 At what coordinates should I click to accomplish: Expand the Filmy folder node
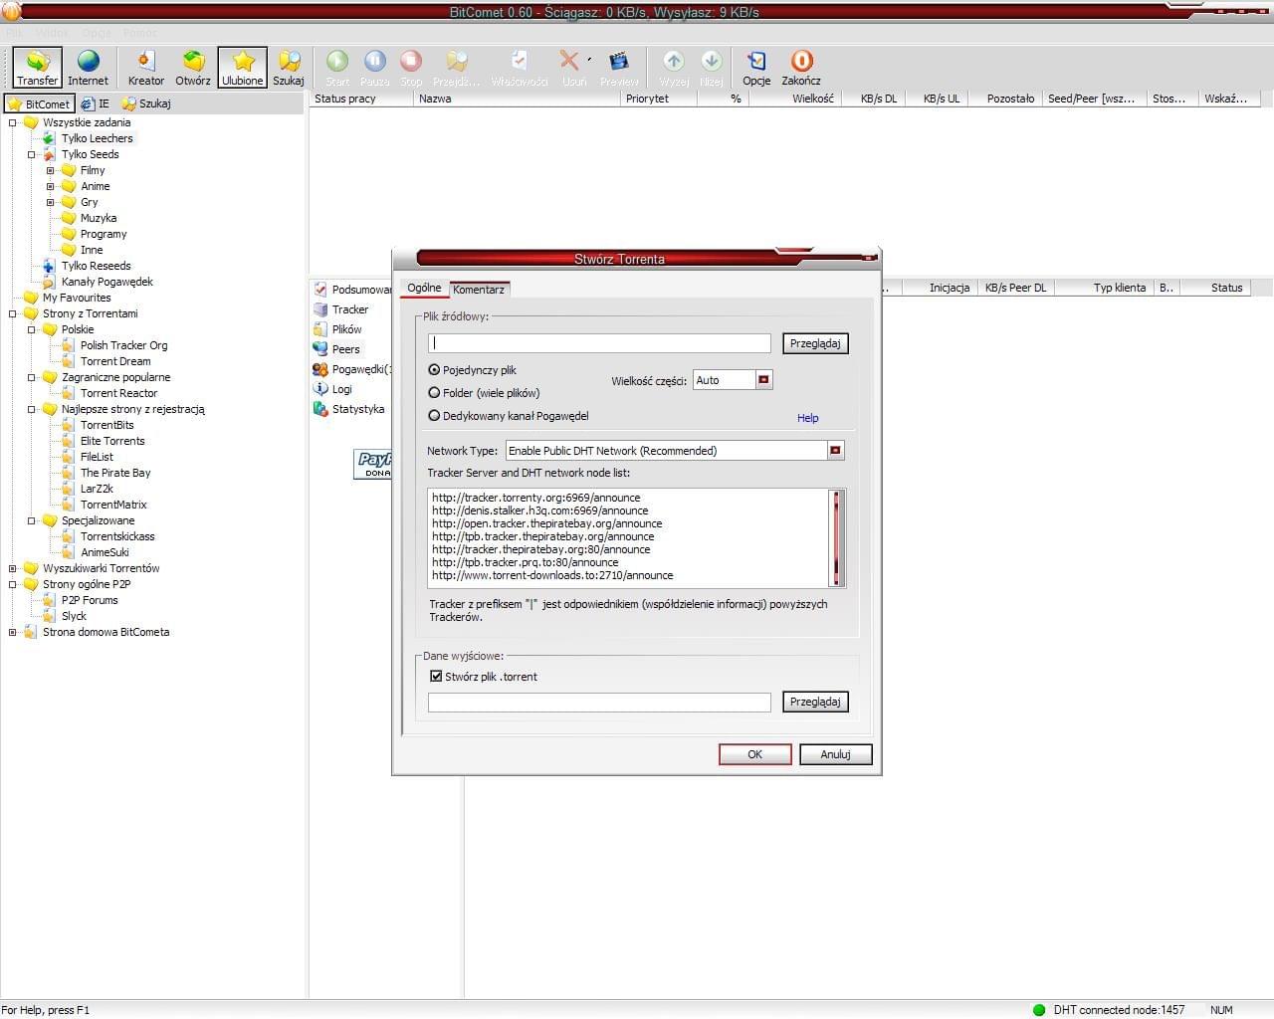coord(50,170)
